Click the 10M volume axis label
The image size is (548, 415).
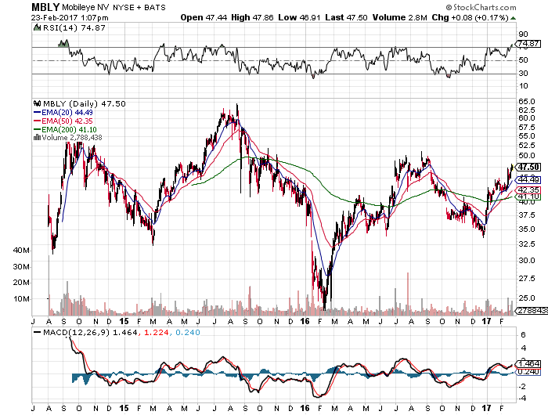21,299
